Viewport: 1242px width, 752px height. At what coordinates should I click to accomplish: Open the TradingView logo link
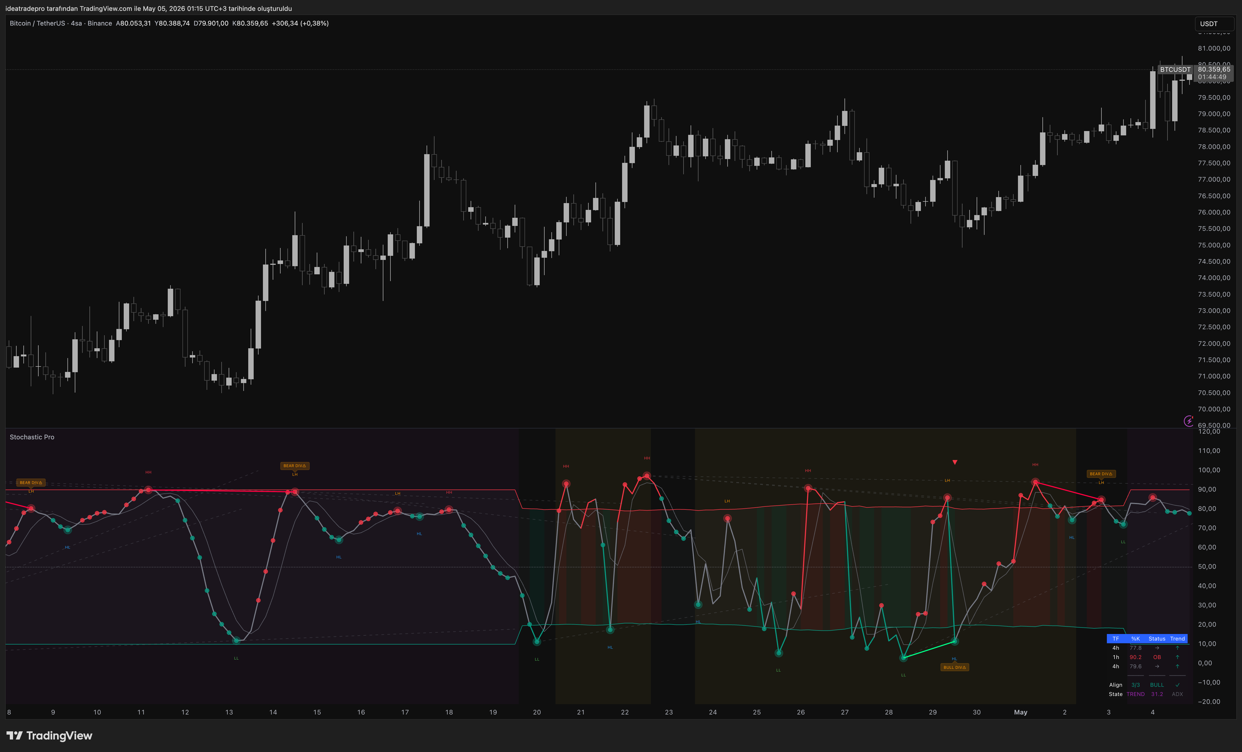coord(49,735)
